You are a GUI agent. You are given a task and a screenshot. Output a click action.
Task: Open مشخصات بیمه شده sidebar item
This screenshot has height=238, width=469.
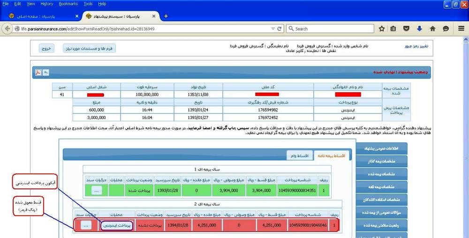[381, 174]
